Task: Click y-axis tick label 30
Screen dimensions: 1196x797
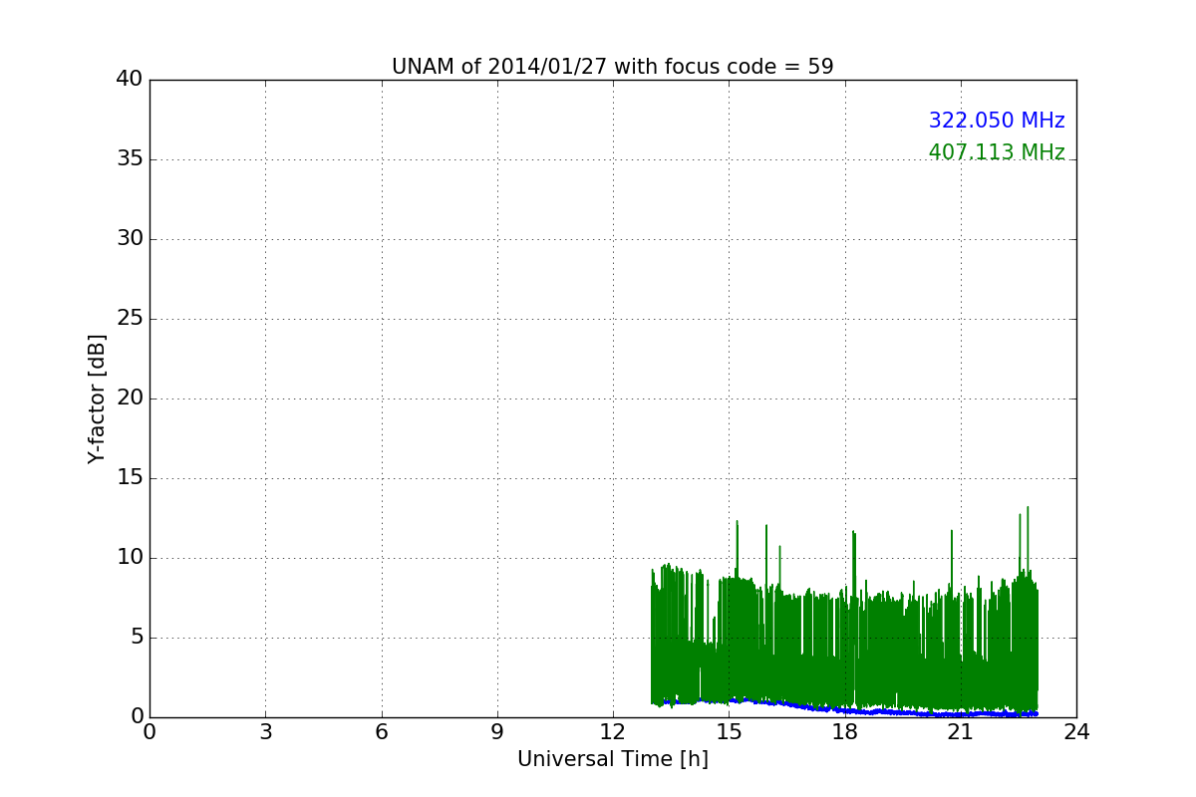Action: click(x=130, y=238)
